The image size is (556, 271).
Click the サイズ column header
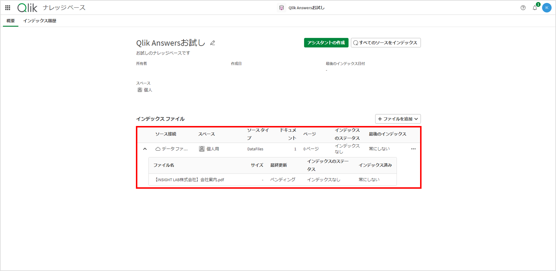pyautogui.click(x=257, y=165)
